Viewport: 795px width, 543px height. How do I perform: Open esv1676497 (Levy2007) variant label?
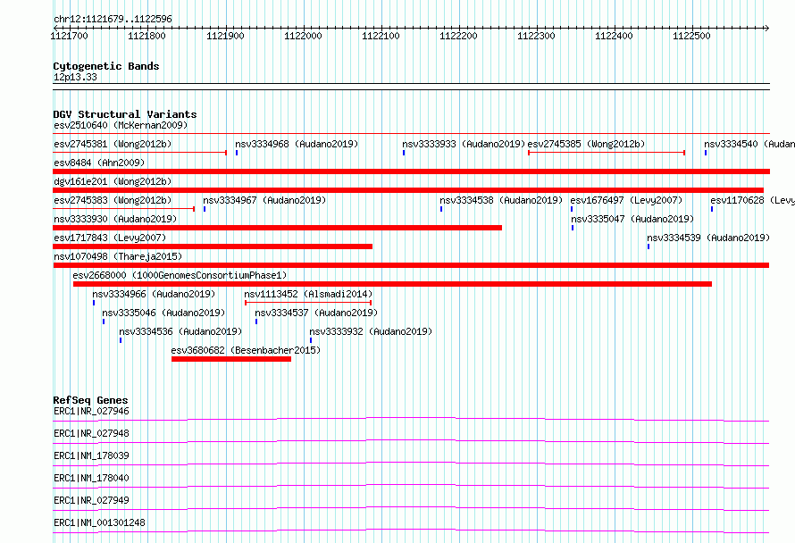[626, 200]
